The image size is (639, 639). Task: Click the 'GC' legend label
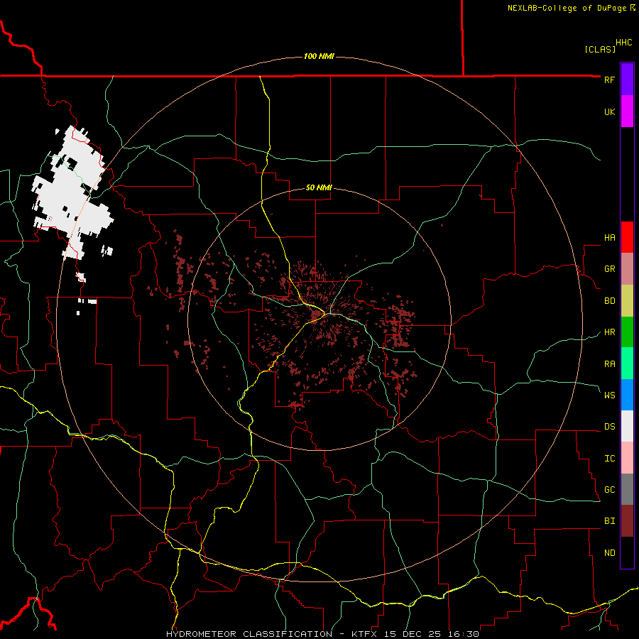609,489
